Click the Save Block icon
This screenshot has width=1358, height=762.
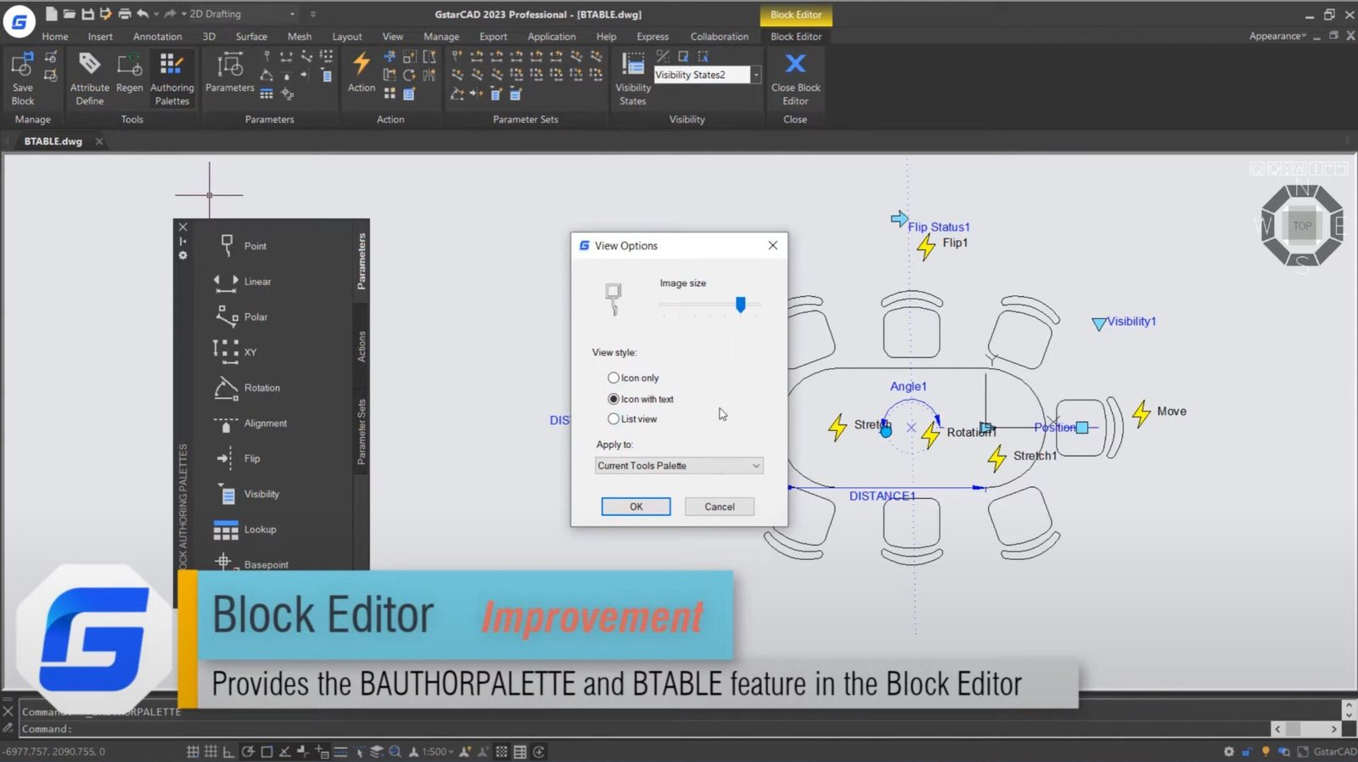[23, 66]
